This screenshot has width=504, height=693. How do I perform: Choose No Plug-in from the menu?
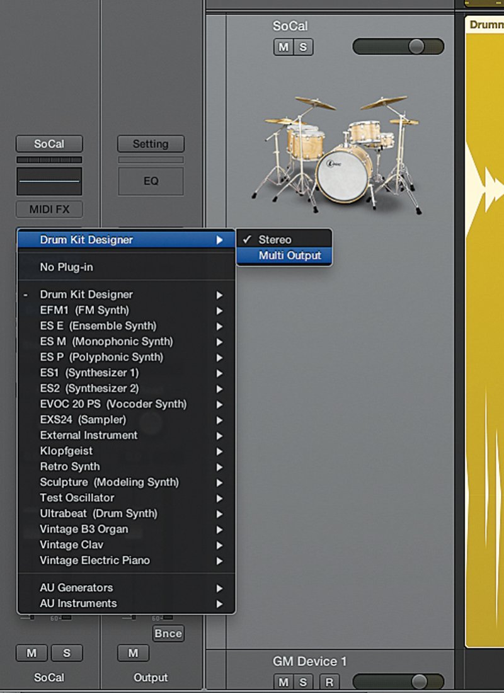[126, 267]
